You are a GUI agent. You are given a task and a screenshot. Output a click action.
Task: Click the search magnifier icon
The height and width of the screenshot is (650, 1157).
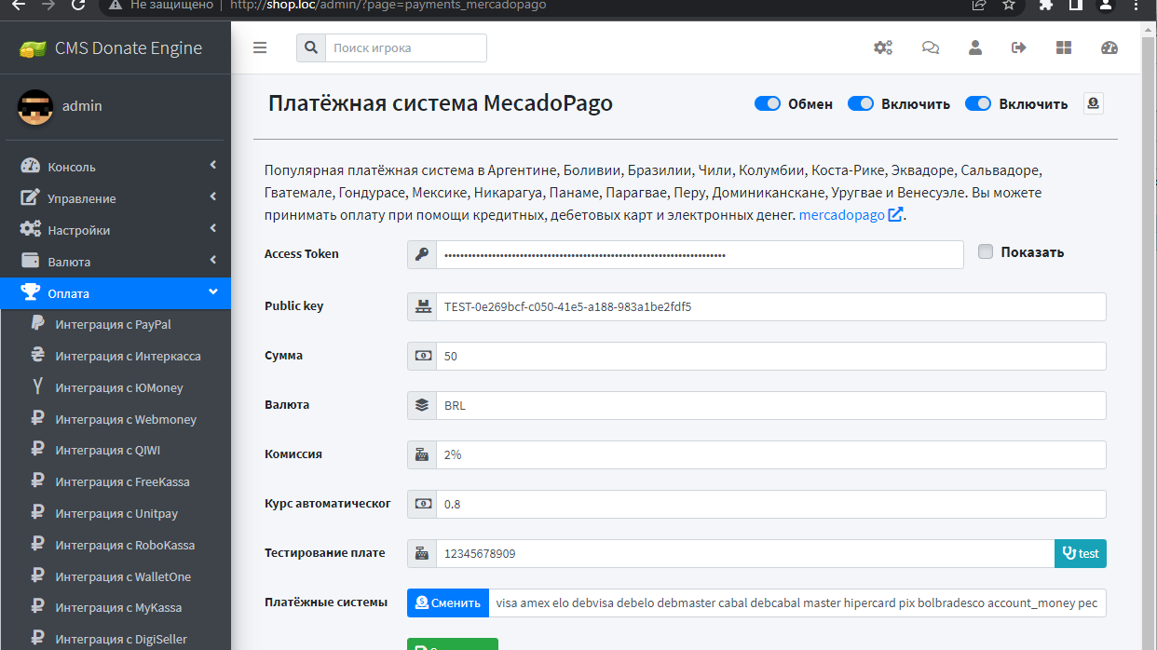311,47
